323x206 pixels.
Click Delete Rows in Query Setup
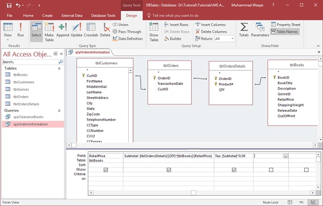point(177,32)
